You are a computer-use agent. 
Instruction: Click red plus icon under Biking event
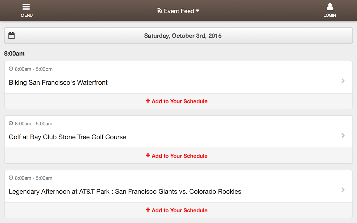(x=148, y=101)
